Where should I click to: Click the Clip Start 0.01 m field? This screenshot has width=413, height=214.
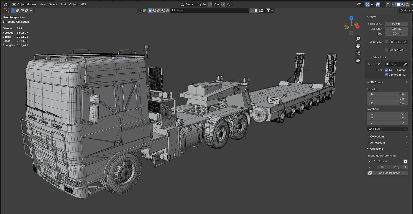(x=396, y=29)
